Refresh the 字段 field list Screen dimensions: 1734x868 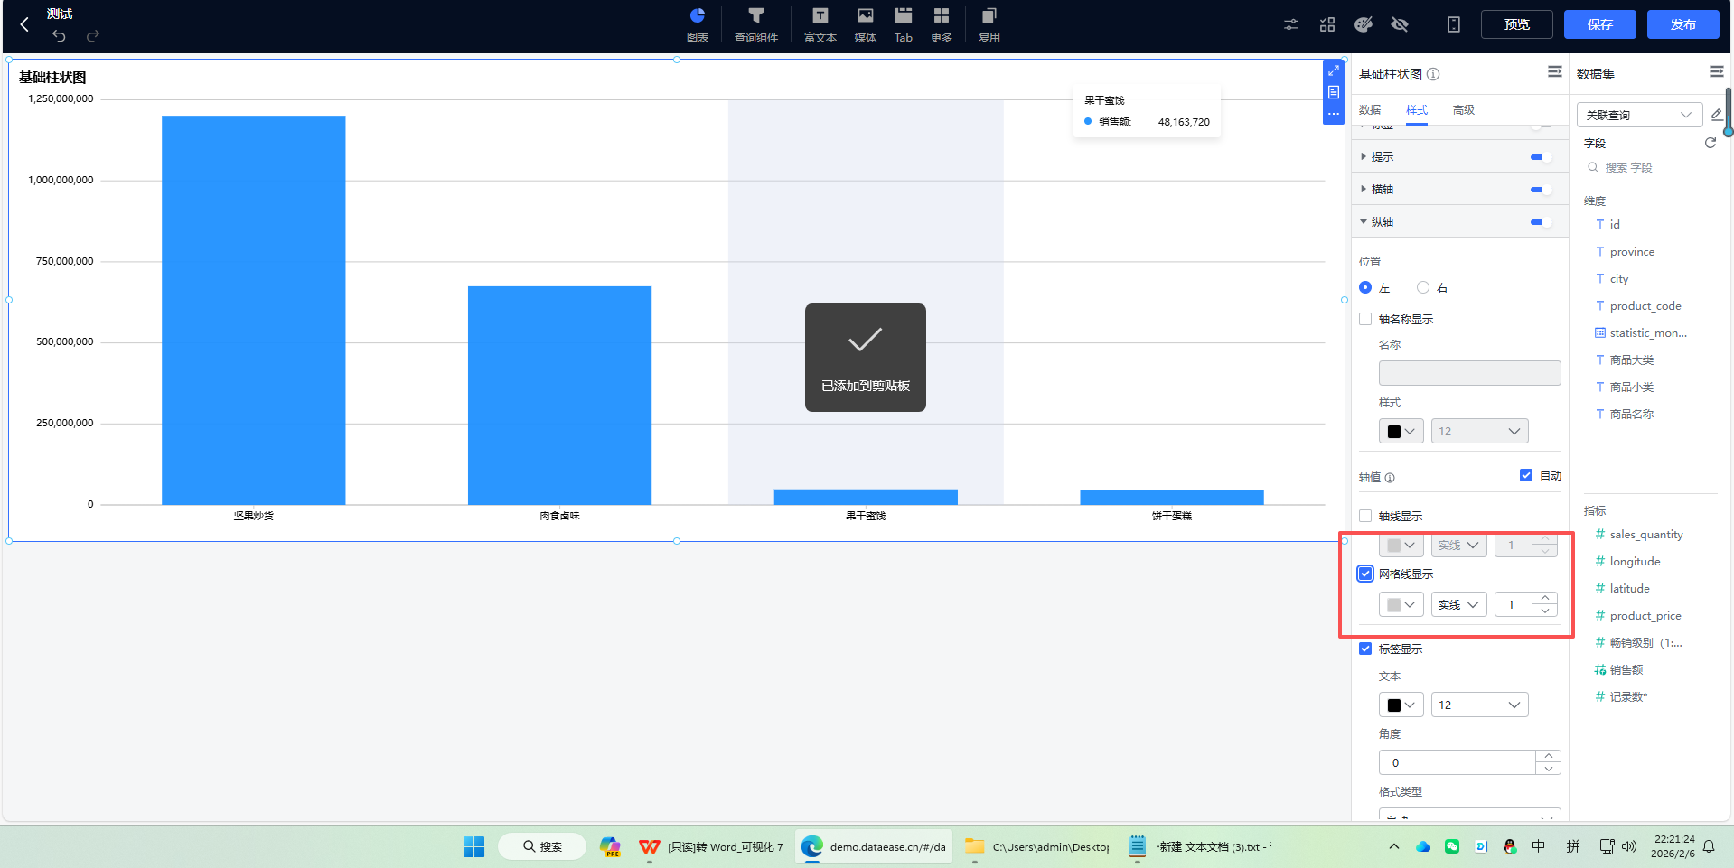click(1710, 143)
